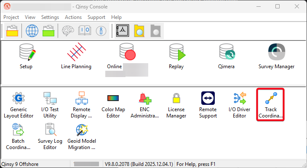Click the V9.8.0.2078 build version text
Viewport: 307px width, 168px height.
click(x=139, y=164)
